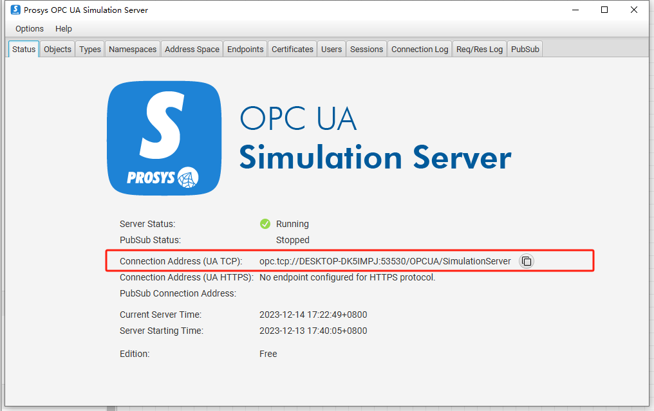Screen dimensions: 654x411
Task: Copy the UA TCP connection address
Action: point(527,261)
